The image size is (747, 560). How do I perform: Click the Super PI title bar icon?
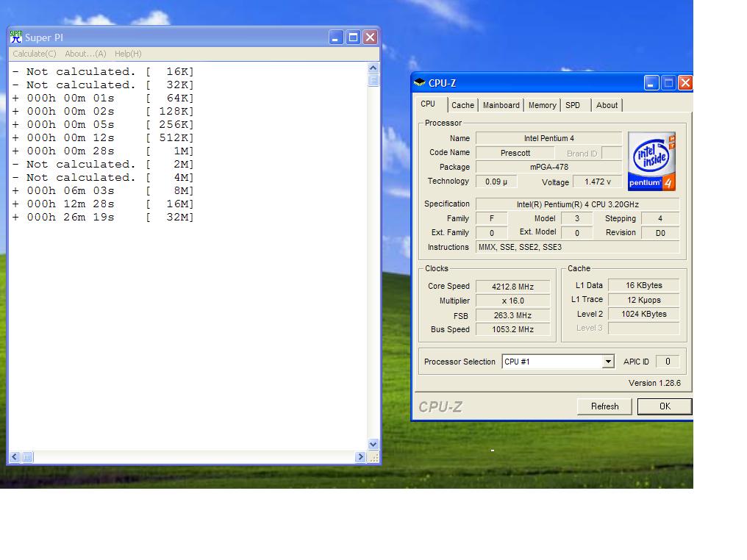(x=16, y=37)
